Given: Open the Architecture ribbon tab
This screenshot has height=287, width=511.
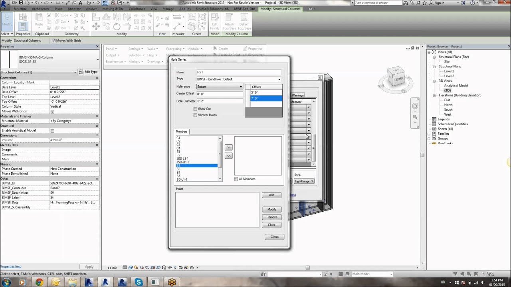Looking at the screenshot, I should click(x=41, y=9).
